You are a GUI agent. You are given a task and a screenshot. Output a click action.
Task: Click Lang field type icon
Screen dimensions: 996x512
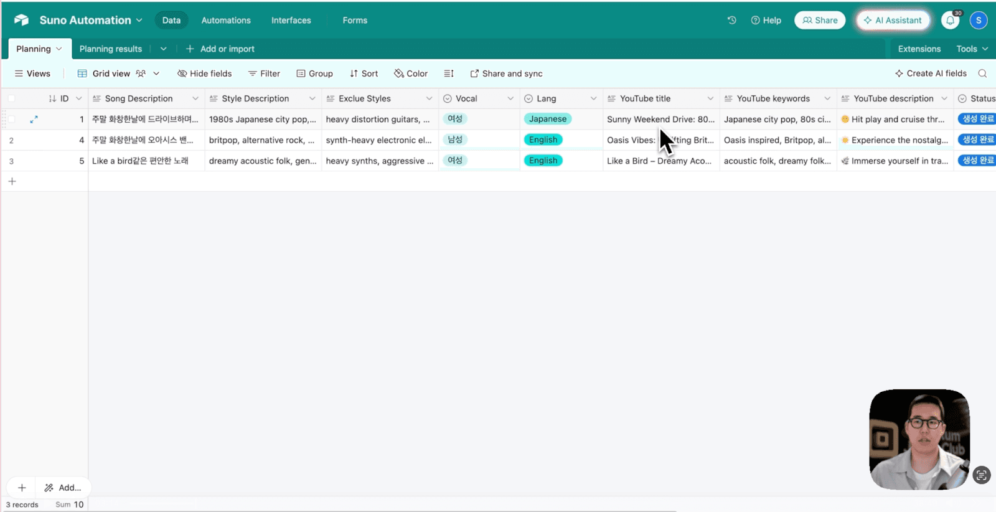(x=529, y=98)
